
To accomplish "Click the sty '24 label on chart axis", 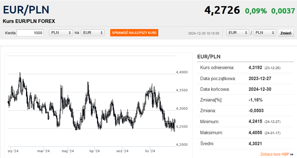I will coord(13,151).
